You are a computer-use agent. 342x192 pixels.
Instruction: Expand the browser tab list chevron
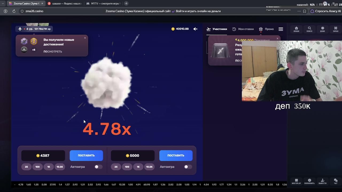(x=3, y=3)
